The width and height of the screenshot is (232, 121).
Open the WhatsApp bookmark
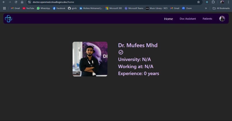43,8
